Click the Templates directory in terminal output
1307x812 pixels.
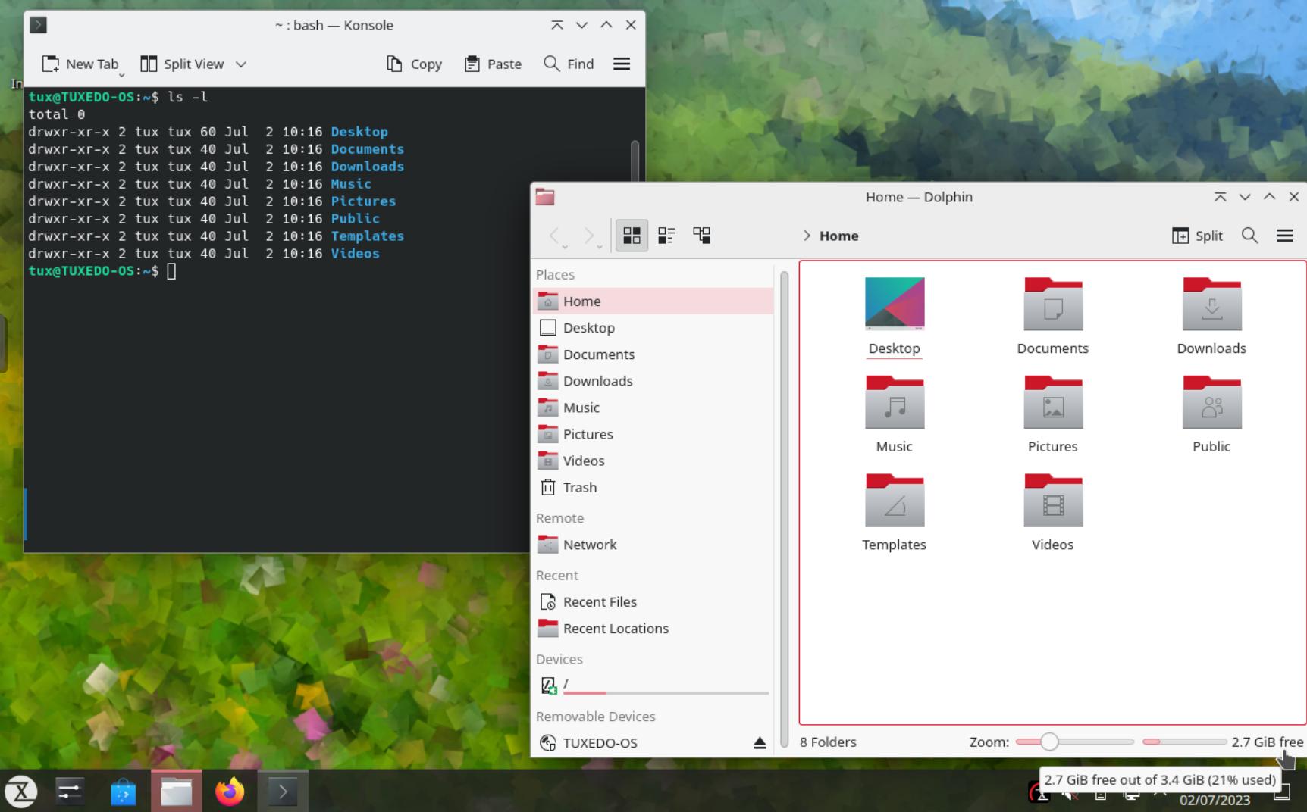[367, 236]
